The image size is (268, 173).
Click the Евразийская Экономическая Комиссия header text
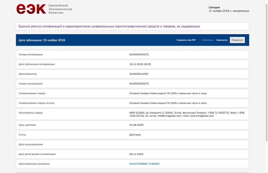(x=60, y=9)
